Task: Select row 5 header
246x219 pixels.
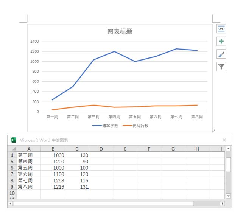Action: (12, 161)
